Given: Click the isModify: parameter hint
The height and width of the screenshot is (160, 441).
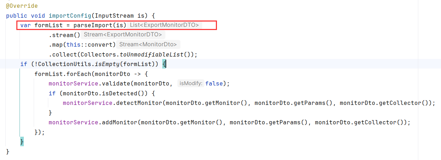Looking at the screenshot, I should (x=191, y=84).
